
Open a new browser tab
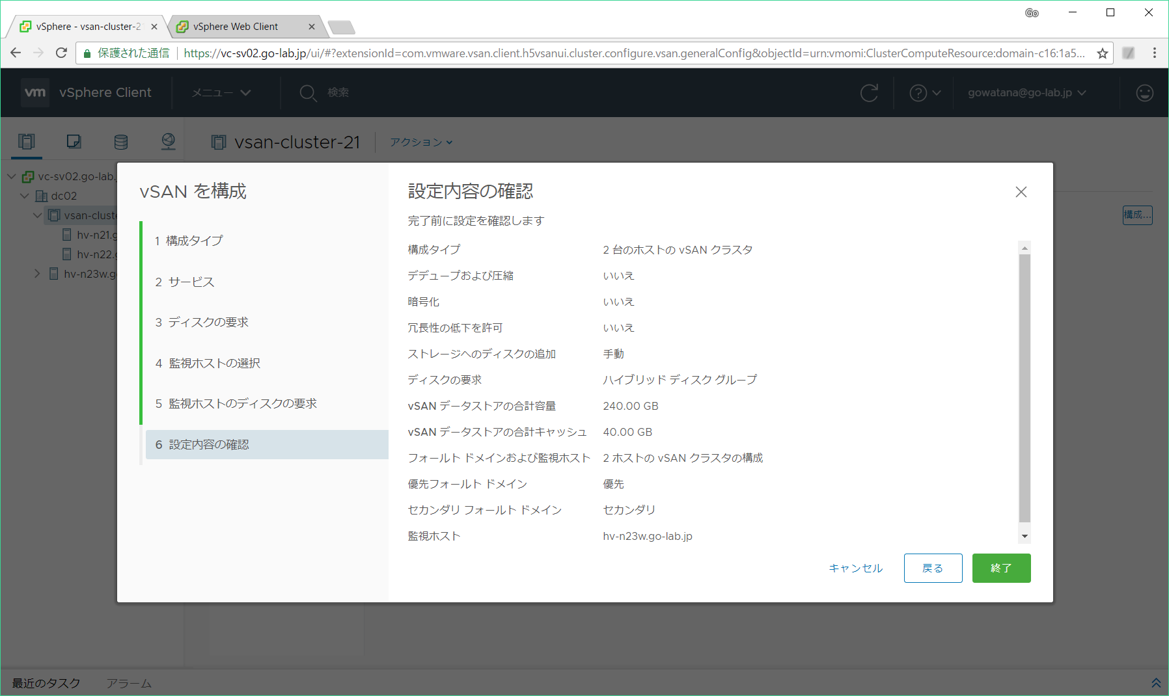coord(341,27)
